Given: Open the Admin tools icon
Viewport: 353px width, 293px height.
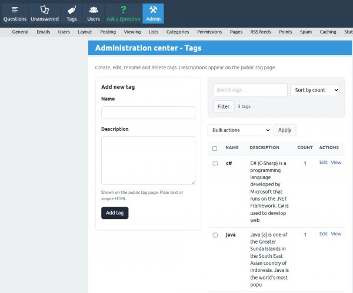Looking at the screenshot, I should (153, 9).
